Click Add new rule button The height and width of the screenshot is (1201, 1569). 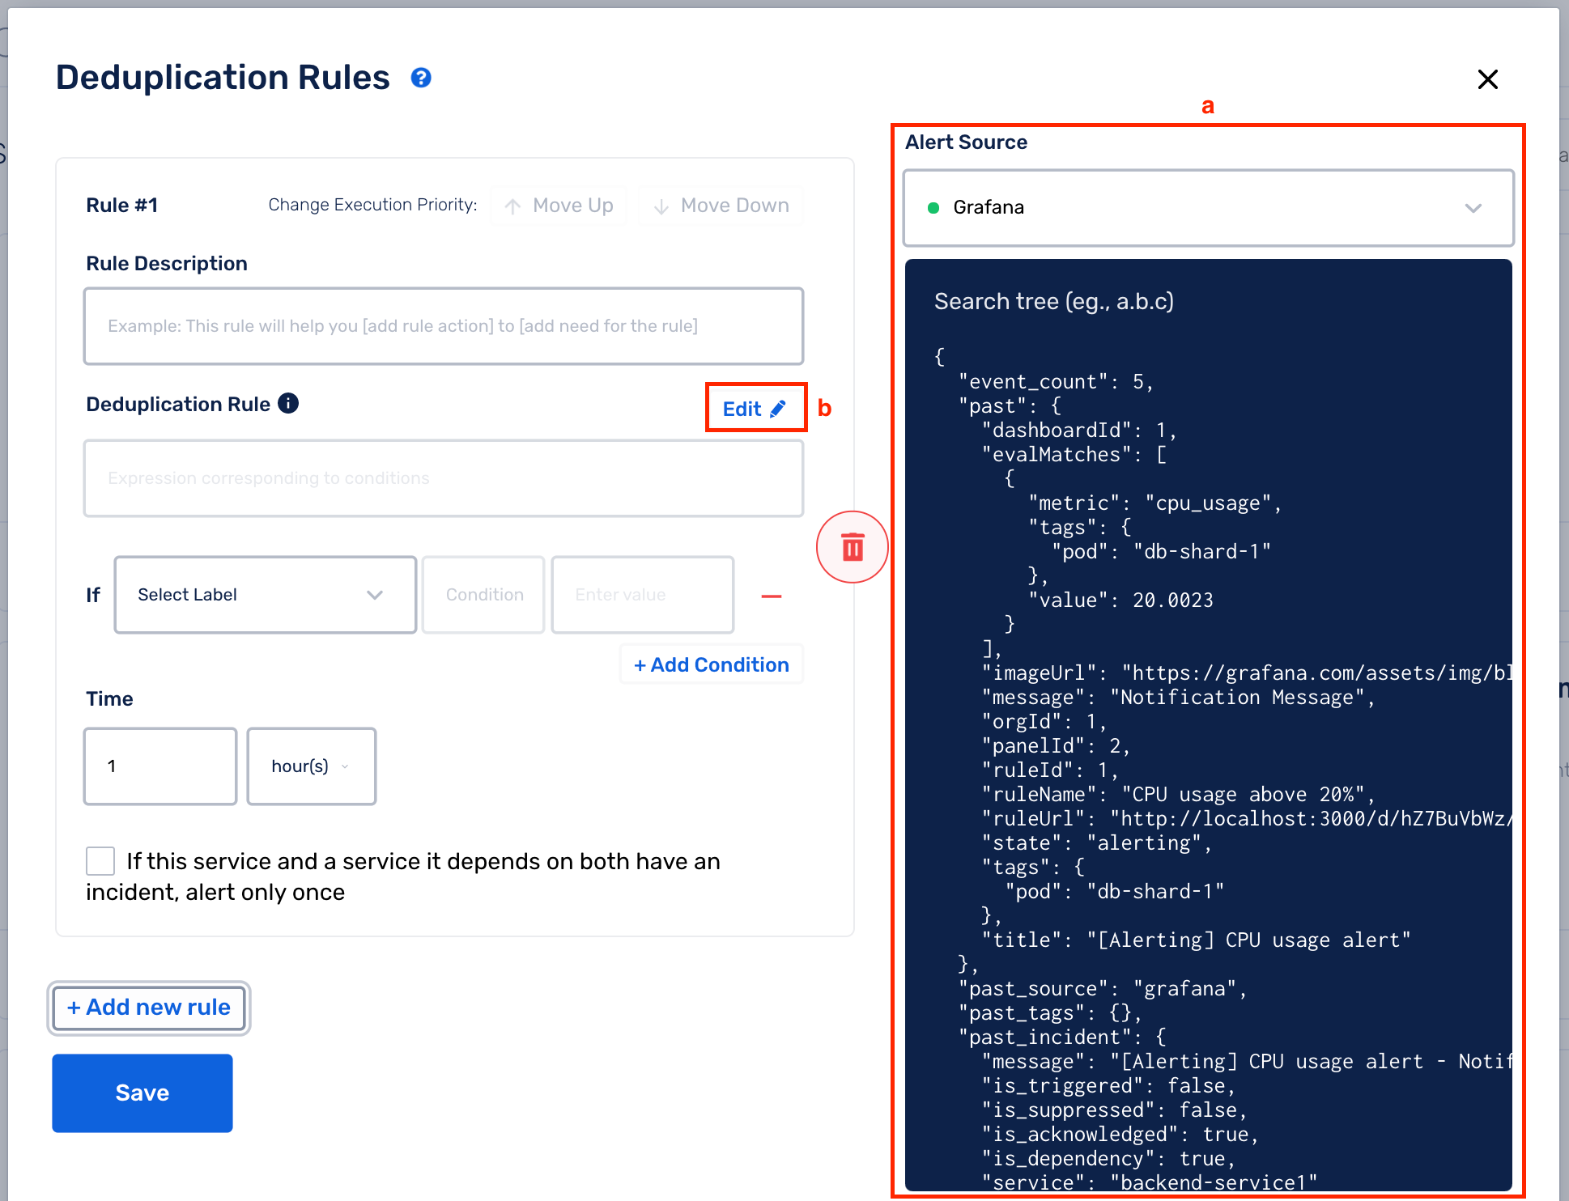(149, 1008)
